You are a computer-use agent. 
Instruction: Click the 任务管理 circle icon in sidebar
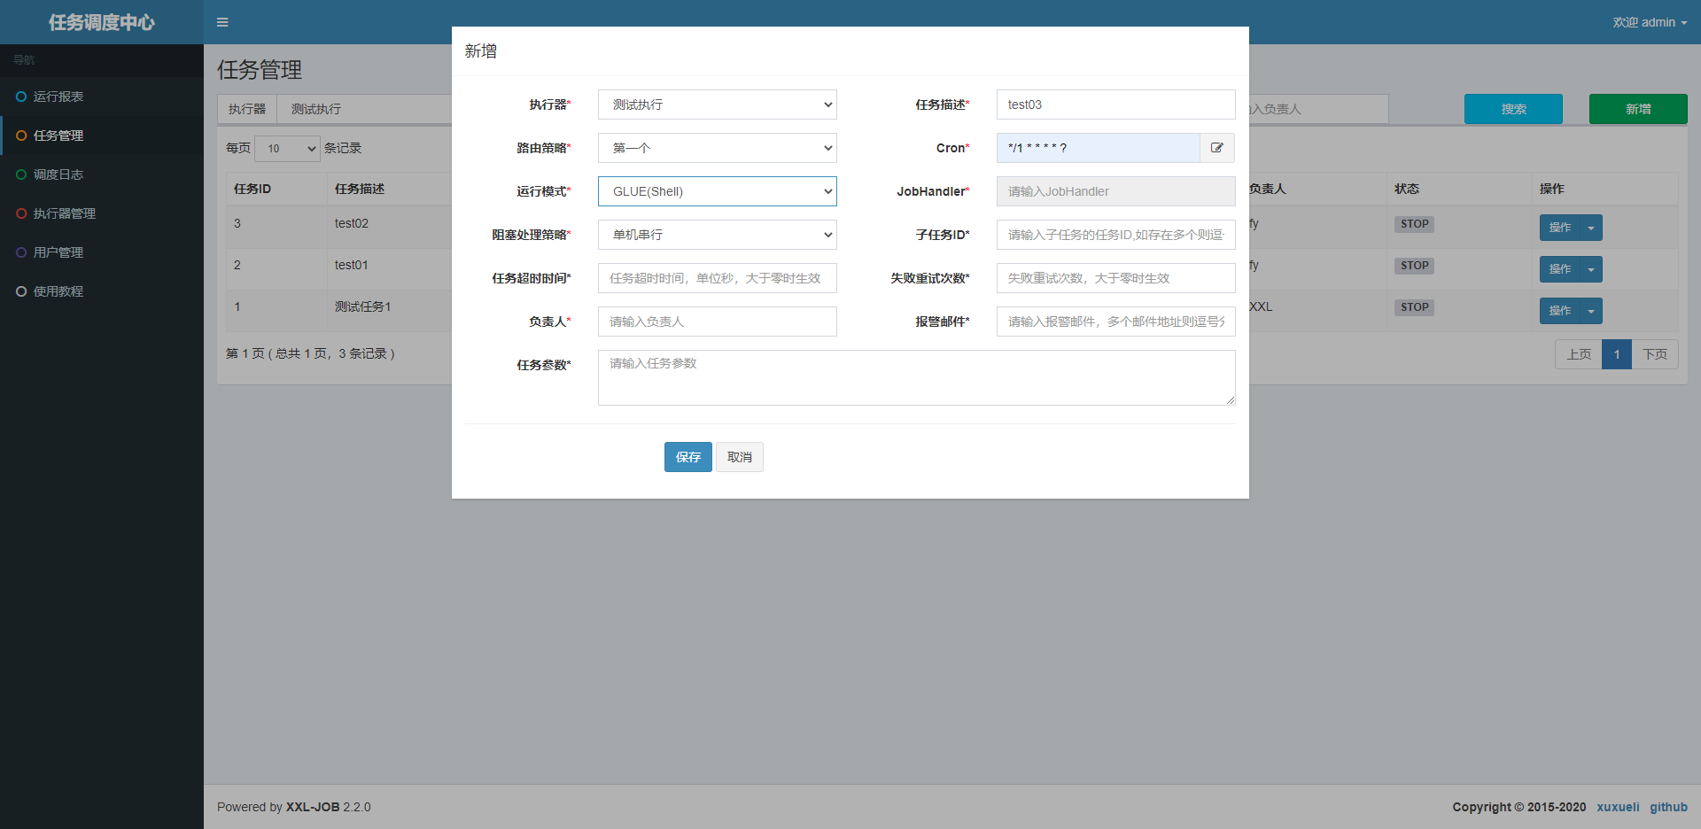pos(21,136)
